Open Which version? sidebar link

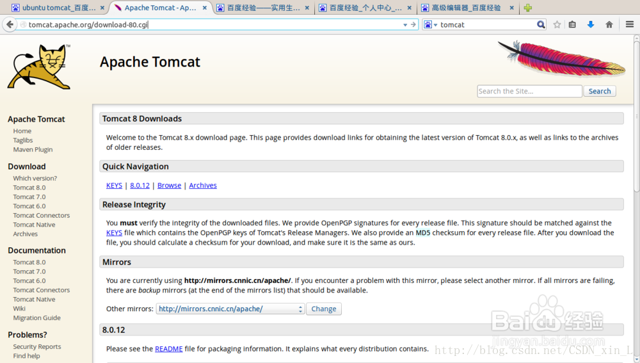tap(35, 178)
